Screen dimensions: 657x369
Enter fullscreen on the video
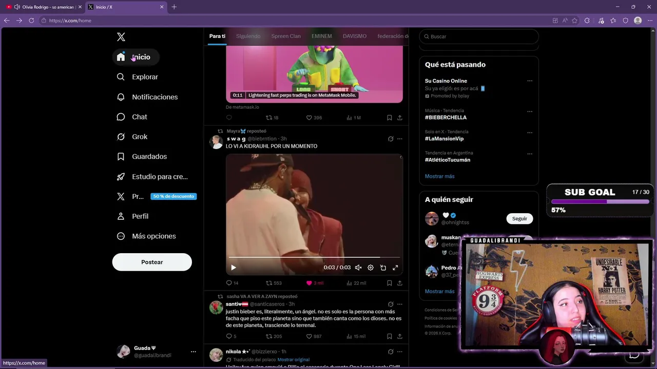[395, 268]
